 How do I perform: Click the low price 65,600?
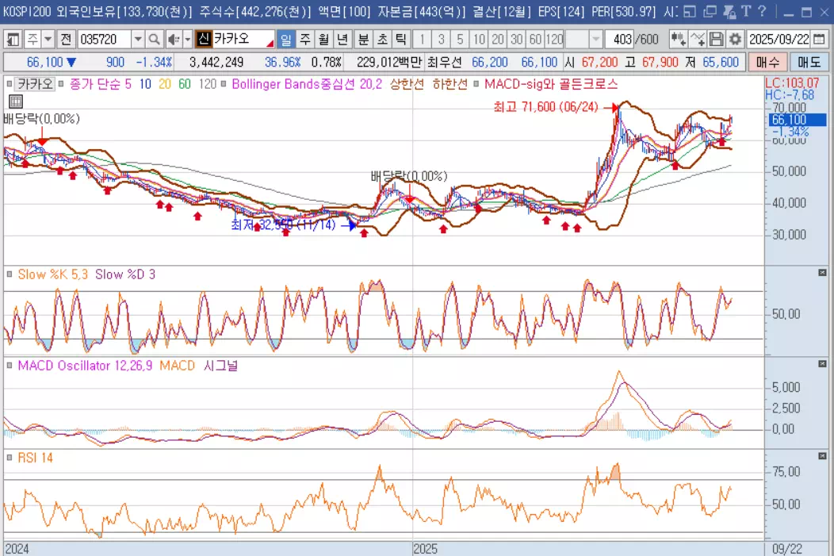[721, 62]
